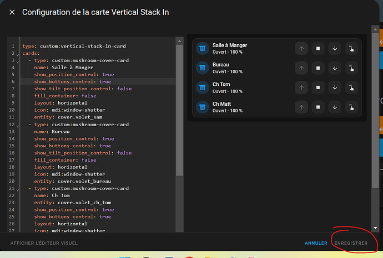Lower the Salle à Manger shutter
Viewport: 383px width, 258px height.
coord(335,49)
